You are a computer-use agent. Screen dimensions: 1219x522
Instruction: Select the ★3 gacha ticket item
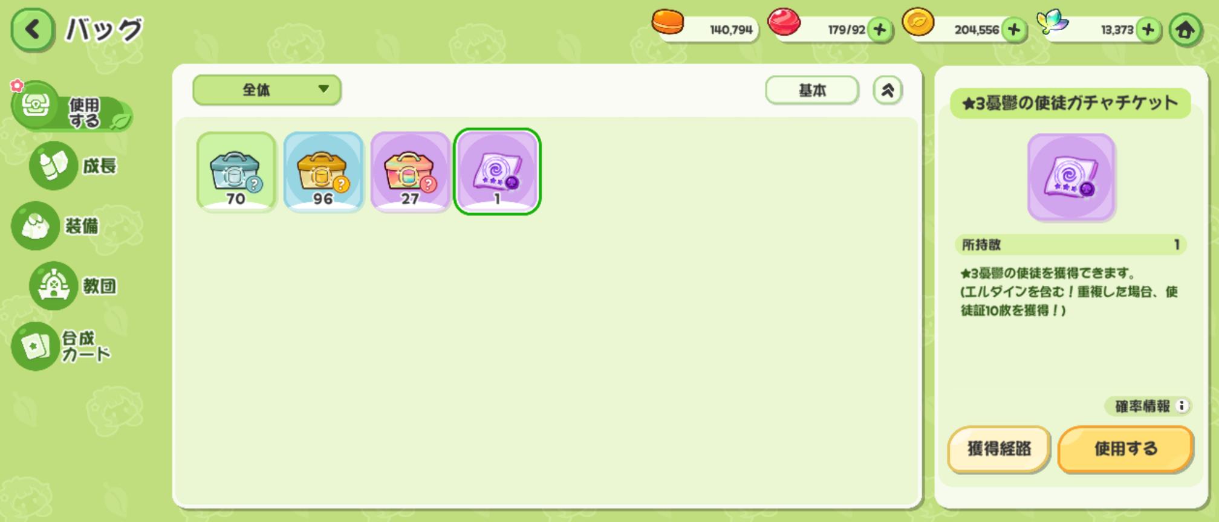pos(497,172)
